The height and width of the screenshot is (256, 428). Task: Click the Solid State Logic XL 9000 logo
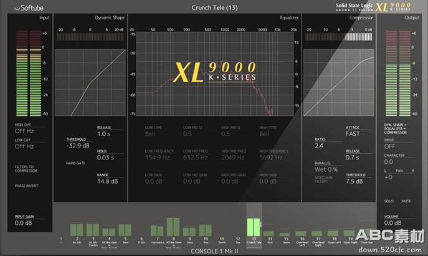tap(373, 7)
